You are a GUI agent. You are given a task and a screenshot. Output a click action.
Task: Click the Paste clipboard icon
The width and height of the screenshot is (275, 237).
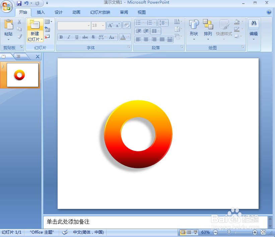click(8, 24)
